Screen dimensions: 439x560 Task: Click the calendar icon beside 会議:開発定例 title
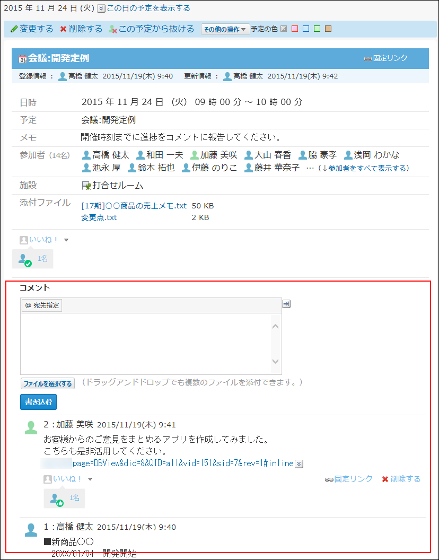tap(22, 58)
